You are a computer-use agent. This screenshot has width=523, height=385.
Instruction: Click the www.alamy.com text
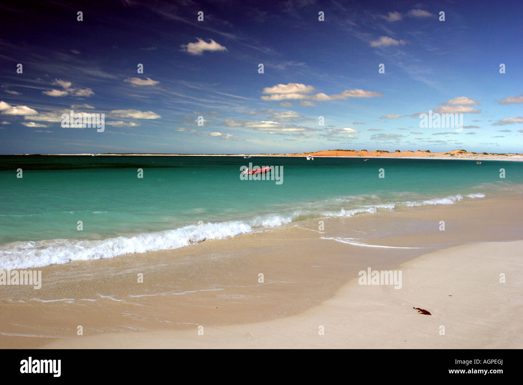[476, 371]
